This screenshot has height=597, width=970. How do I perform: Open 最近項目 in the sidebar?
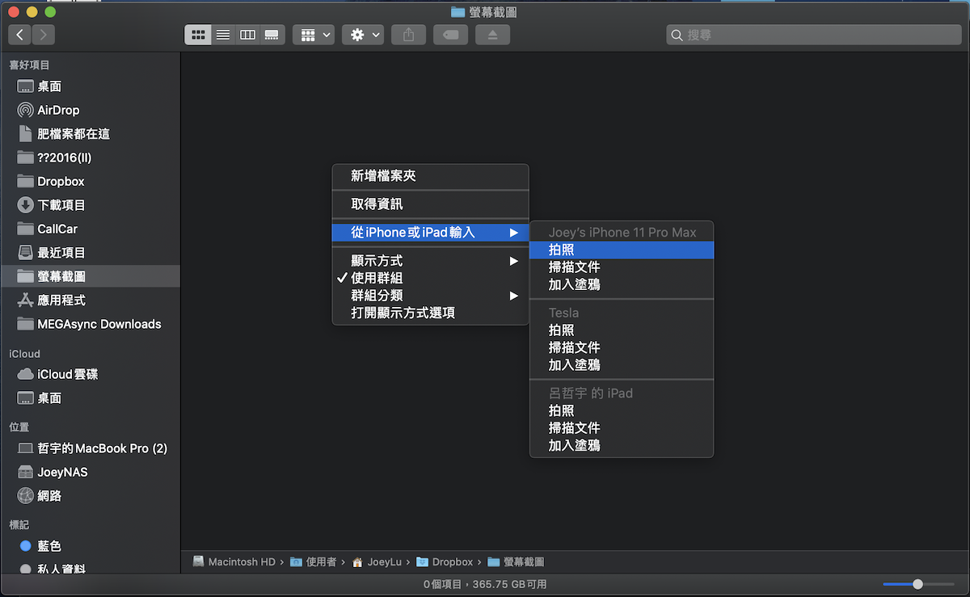click(90, 253)
